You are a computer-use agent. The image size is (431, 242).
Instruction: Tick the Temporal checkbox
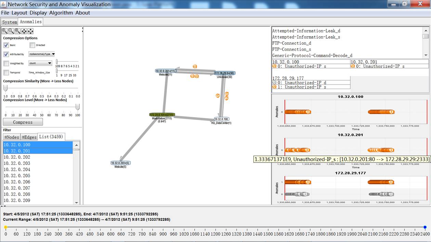(6, 73)
